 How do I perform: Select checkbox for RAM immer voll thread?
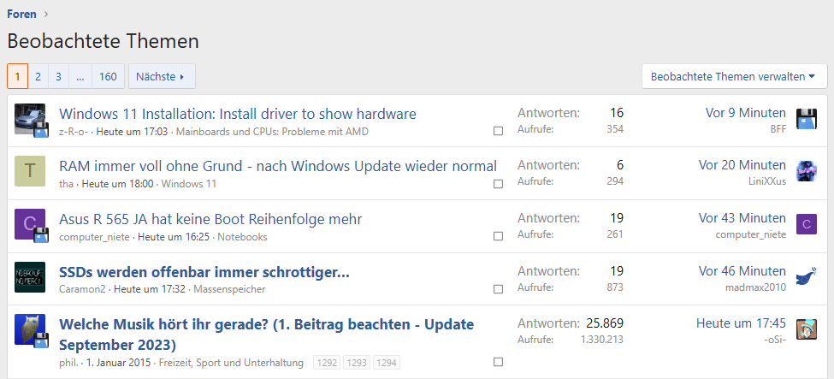click(x=499, y=184)
